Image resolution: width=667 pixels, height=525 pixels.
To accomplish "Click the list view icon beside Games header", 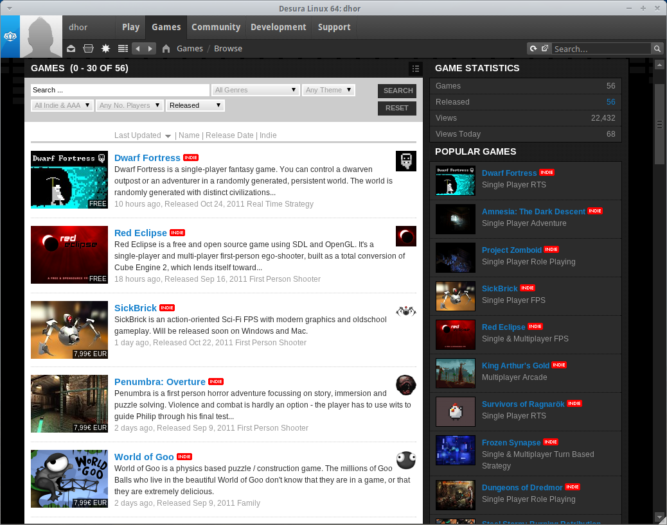I will [416, 69].
